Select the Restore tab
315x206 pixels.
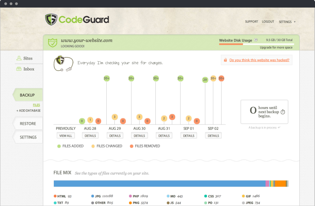(x=28, y=124)
